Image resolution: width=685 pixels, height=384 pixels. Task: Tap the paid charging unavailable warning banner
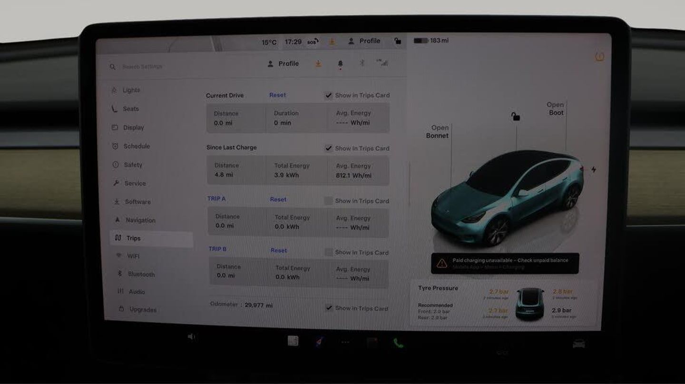(505, 264)
